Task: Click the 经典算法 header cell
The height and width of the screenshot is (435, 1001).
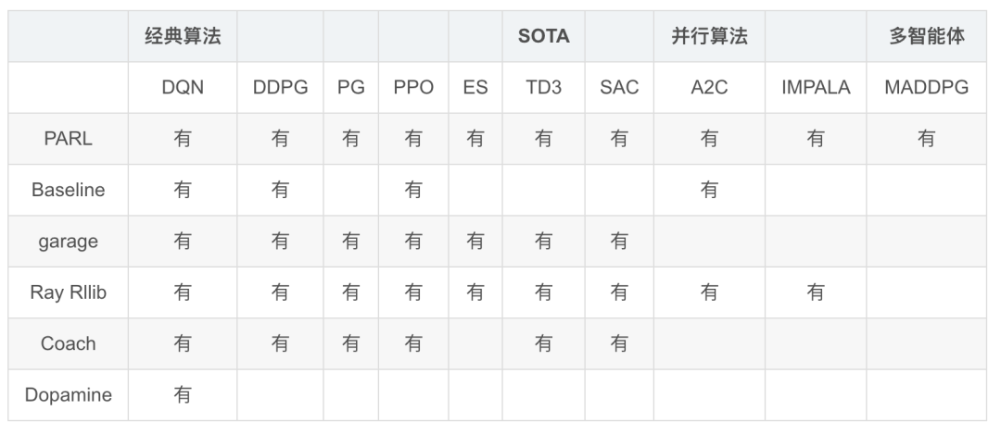Action: point(183,36)
